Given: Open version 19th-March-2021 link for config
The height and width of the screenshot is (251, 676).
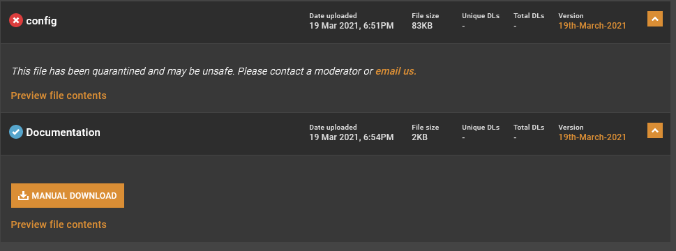Looking at the screenshot, I should [x=592, y=26].
